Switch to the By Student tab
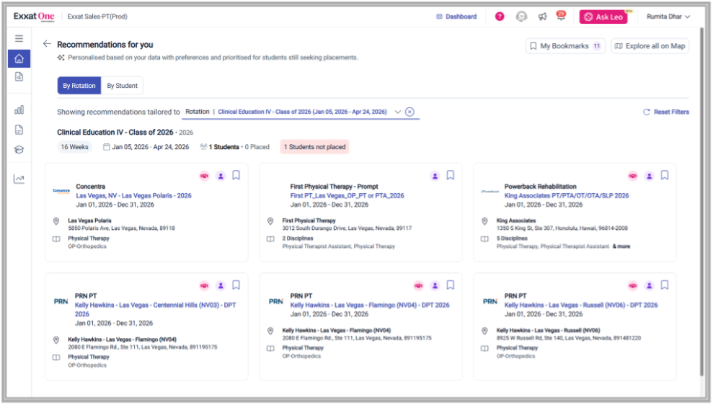The width and height of the screenshot is (713, 405). coord(122,86)
